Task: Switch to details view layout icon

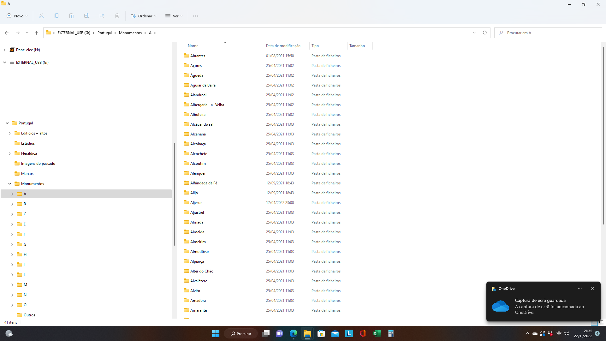Action: click(x=595, y=323)
